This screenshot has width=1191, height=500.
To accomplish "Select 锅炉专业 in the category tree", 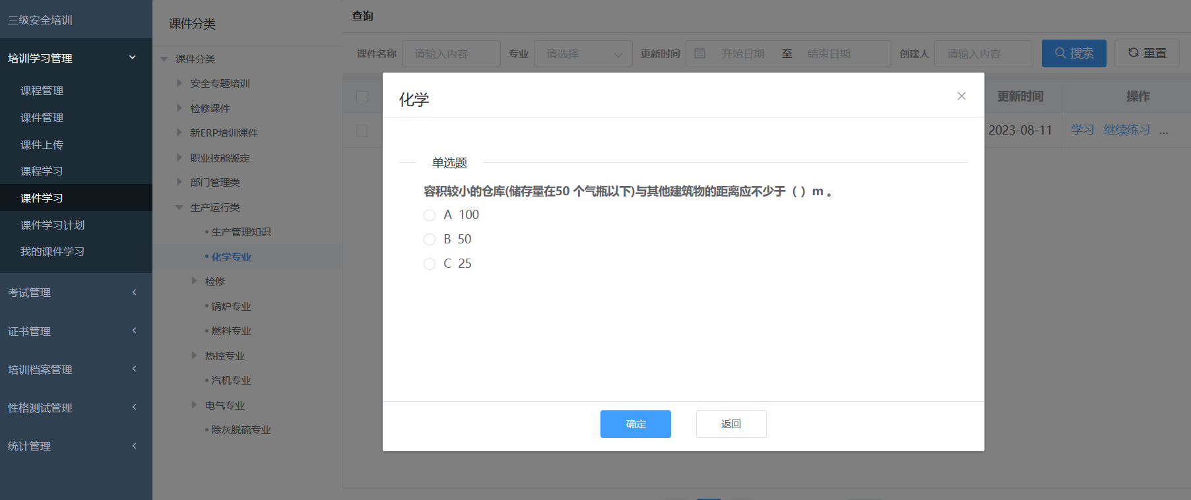I will [x=231, y=306].
